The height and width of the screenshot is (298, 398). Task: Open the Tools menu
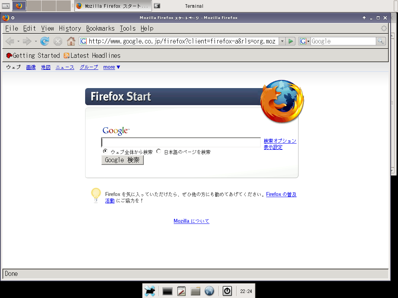click(127, 28)
